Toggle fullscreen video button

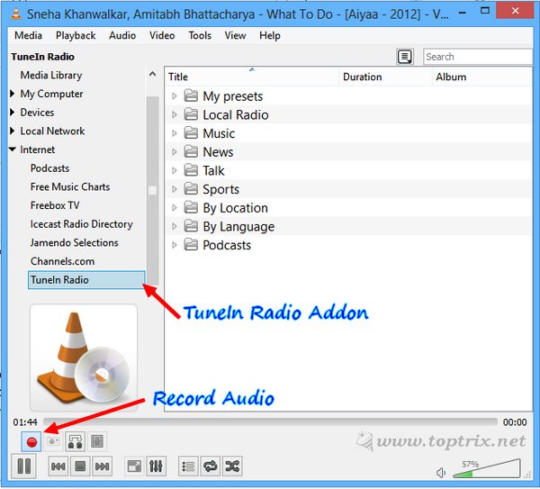click(134, 466)
